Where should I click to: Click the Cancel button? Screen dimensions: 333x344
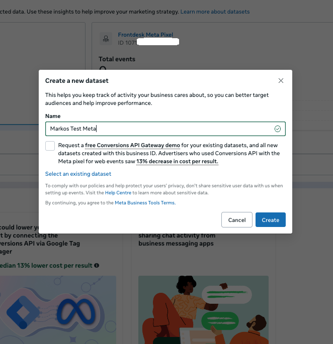(x=237, y=219)
